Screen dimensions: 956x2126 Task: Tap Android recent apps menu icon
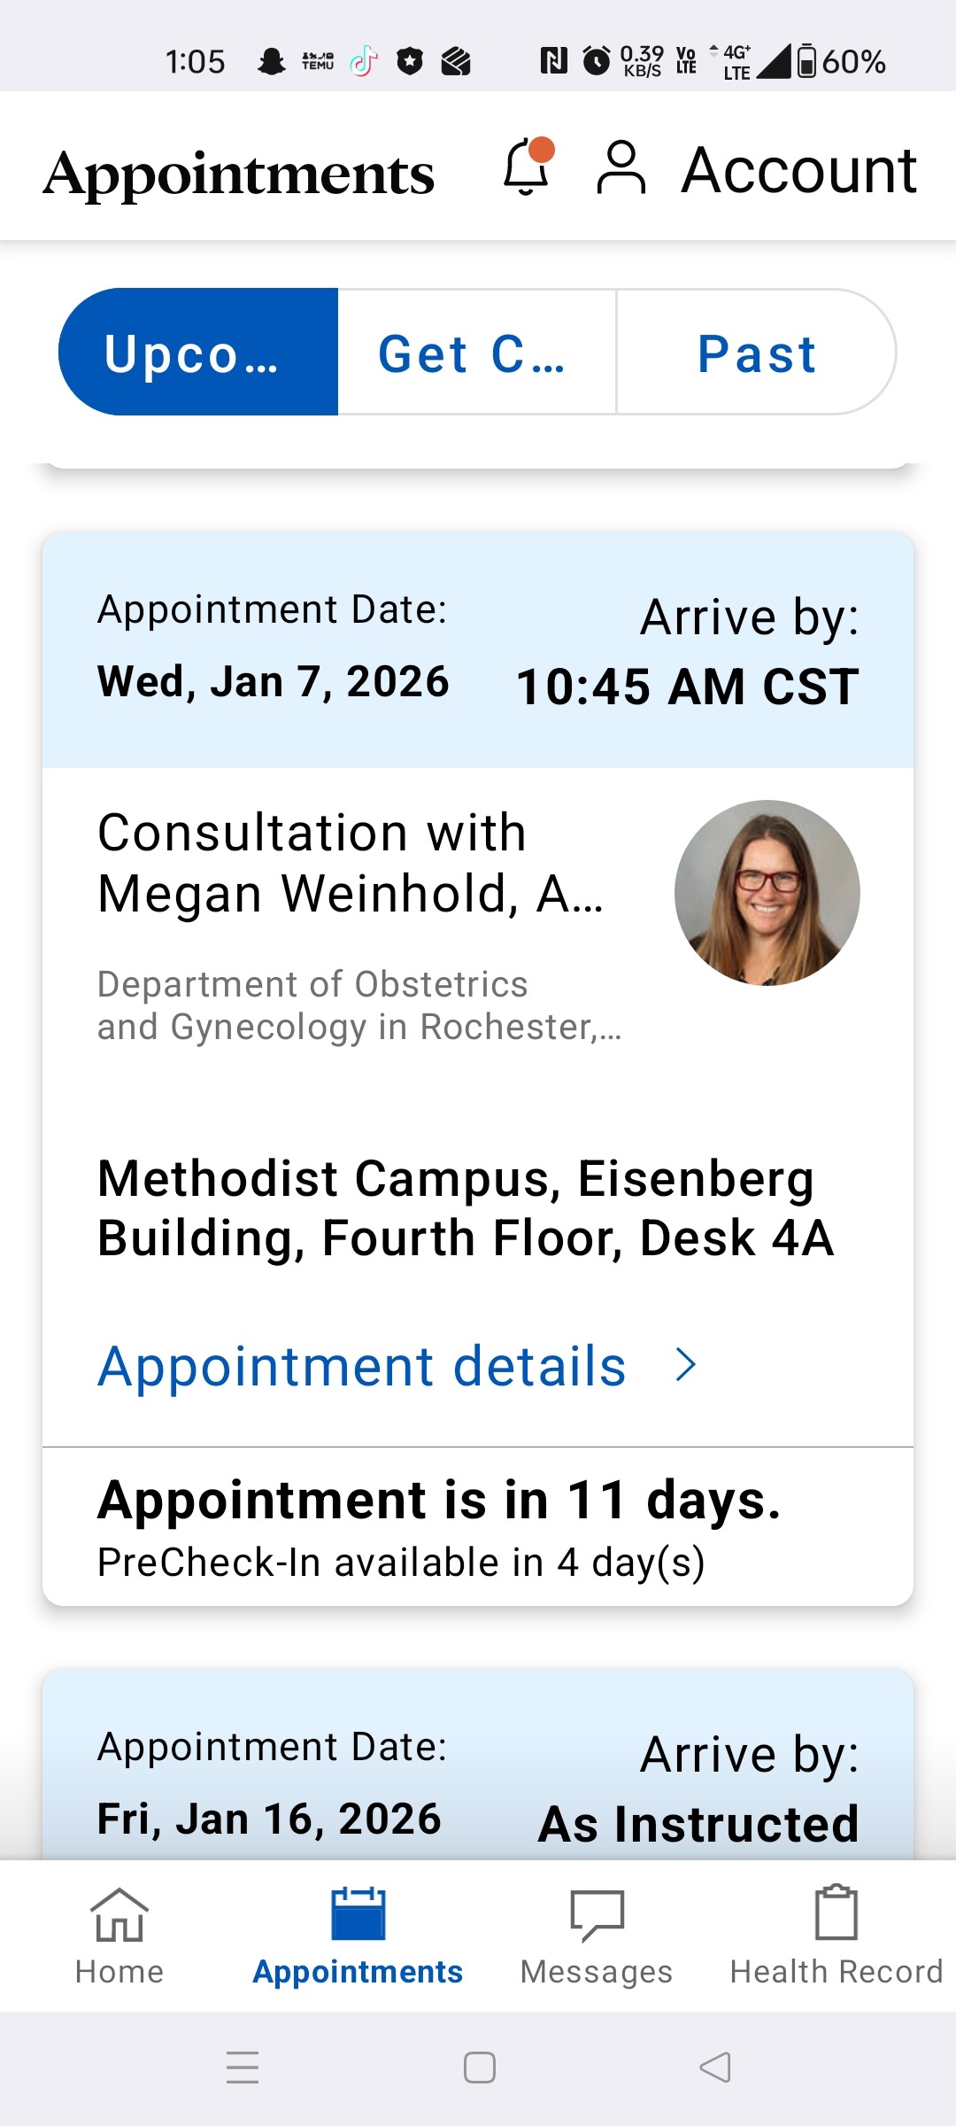tap(242, 2068)
